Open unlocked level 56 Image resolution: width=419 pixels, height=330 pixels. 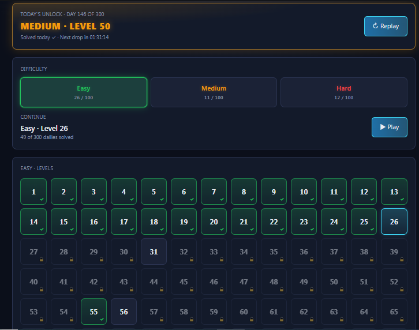coord(124,312)
